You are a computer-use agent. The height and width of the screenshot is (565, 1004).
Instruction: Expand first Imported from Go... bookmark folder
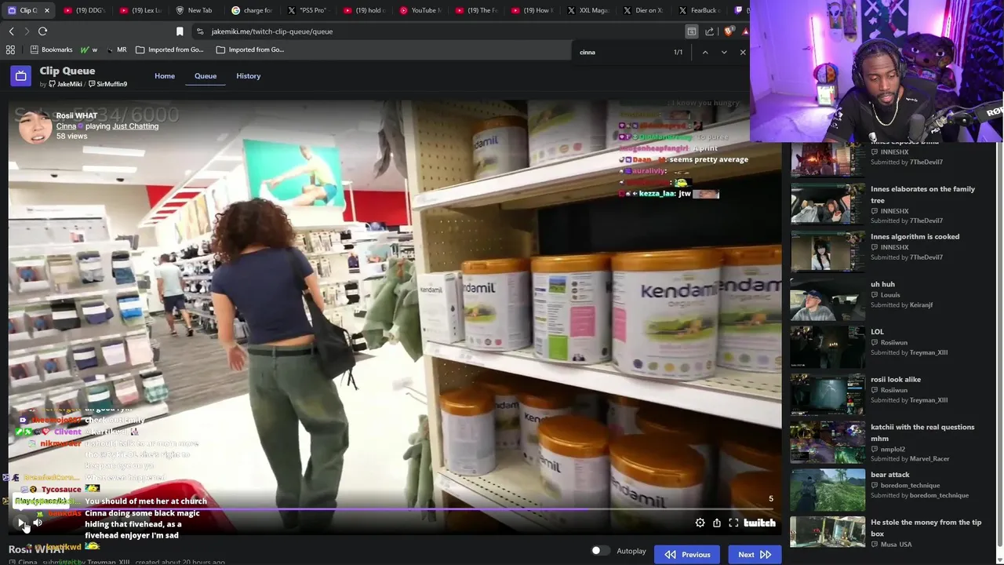[x=169, y=49]
